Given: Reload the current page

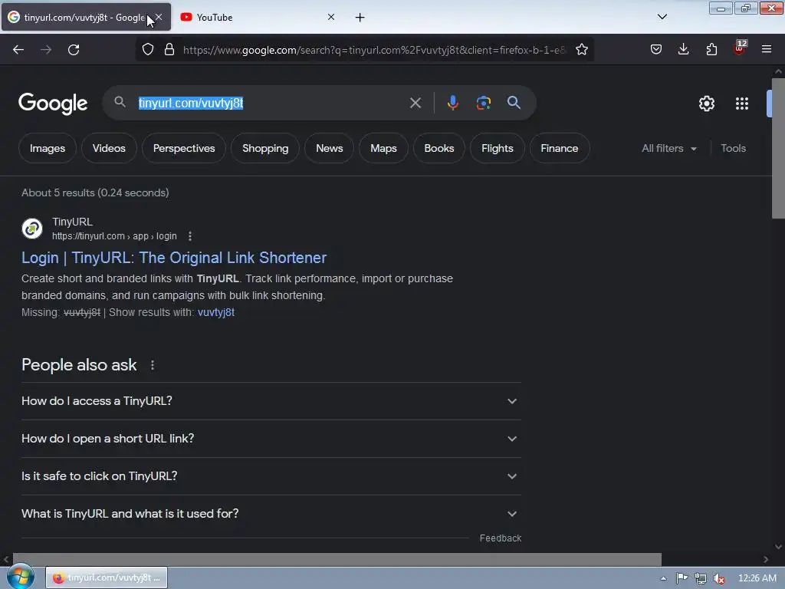Looking at the screenshot, I should (x=74, y=50).
